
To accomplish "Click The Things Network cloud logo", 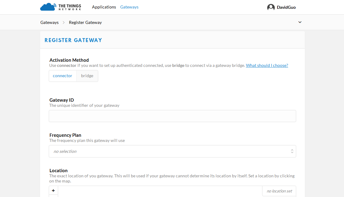I will pos(48,7).
